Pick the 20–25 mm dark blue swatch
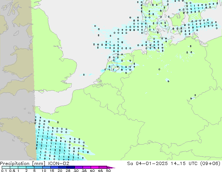Viewport: 222px width, 172px height. [62, 167]
